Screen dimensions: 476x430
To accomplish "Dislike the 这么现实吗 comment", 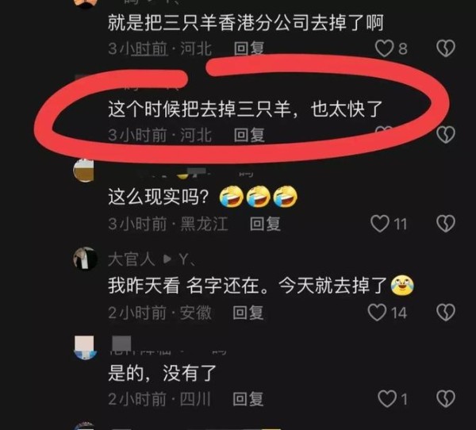I will click(446, 224).
